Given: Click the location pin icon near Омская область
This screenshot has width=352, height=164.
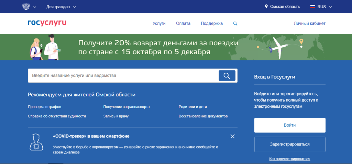Looking at the screenshot, I should coord(266,7).
